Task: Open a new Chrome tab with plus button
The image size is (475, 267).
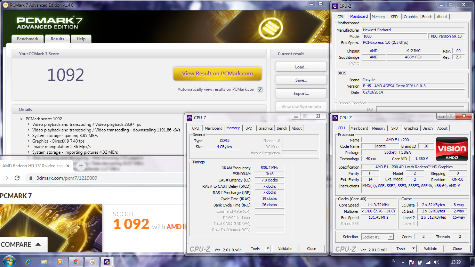Action: [x=81, y=166]
